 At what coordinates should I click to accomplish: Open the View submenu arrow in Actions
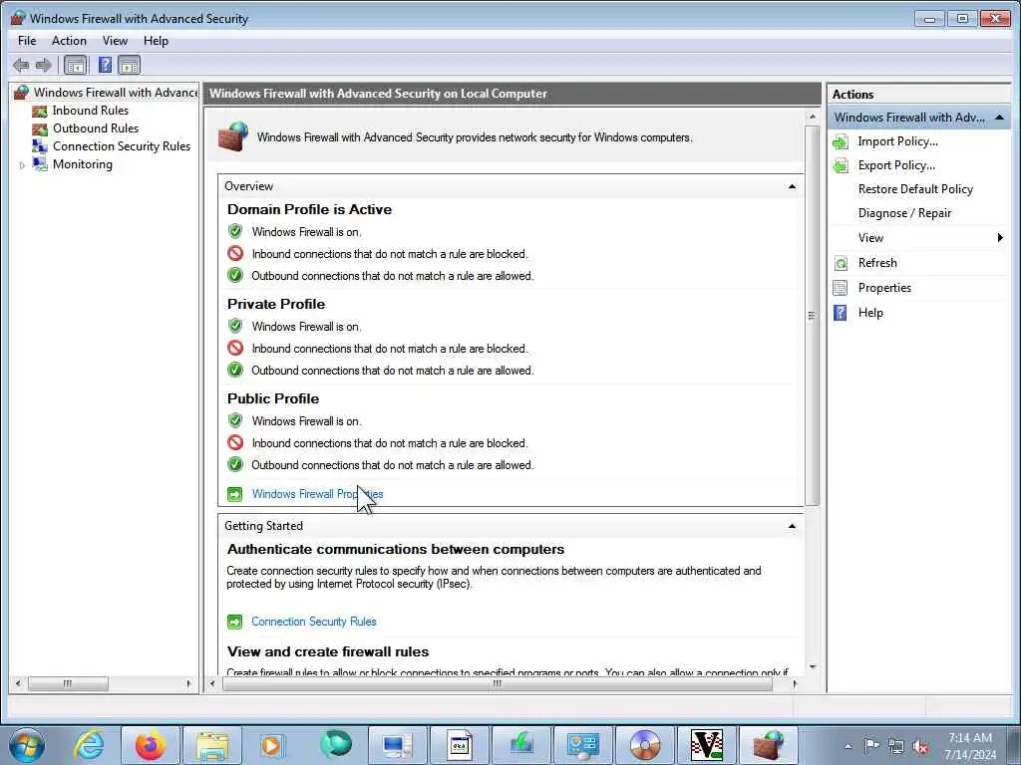coord(1000,238)
